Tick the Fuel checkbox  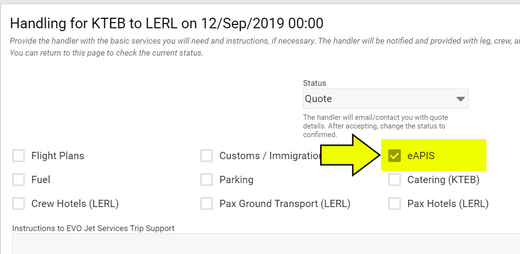coord(18,180)
